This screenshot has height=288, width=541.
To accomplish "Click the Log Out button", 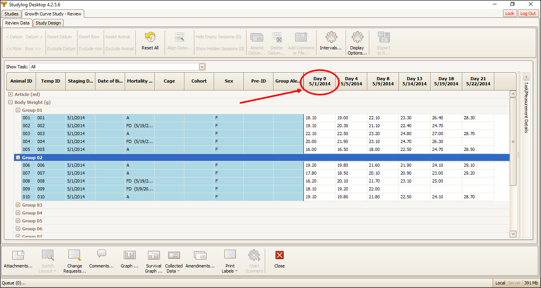I will 528,13.
